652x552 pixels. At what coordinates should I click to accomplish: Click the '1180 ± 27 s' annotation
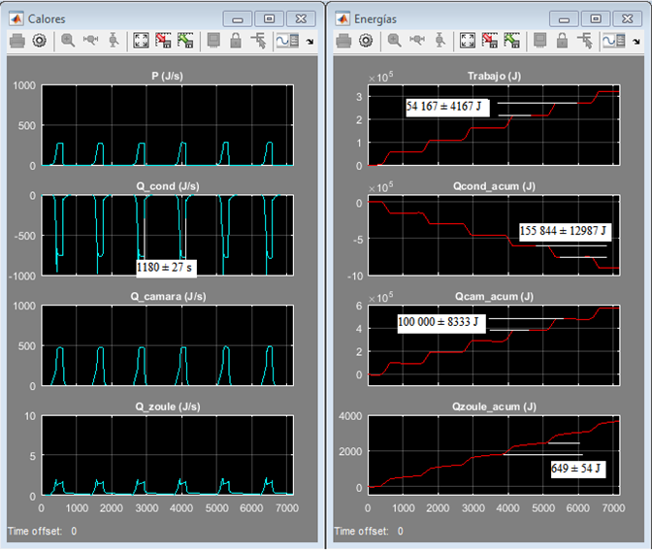166,268
